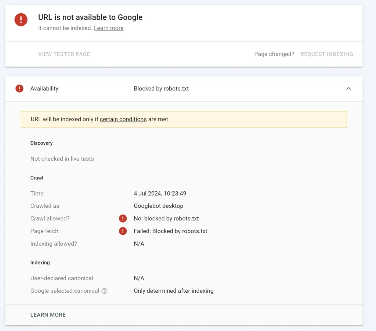376x331 pixels.
Task: Collapse the Availability section chevron
Action: [348, 88]
